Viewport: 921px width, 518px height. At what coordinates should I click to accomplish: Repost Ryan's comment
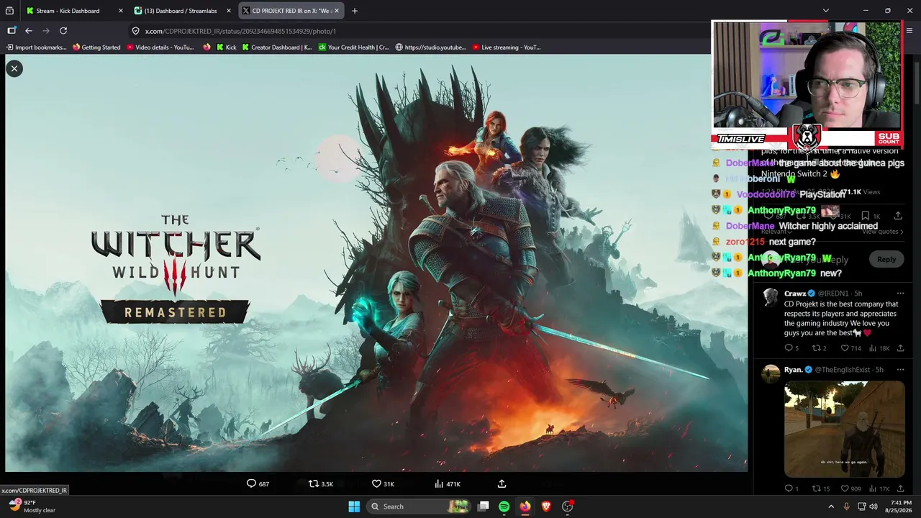click(x=821, y=489)
